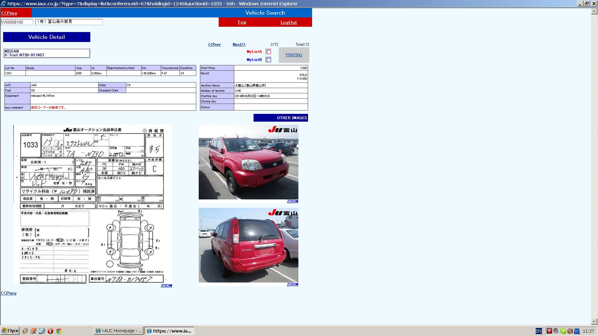Tick the MyListA checkbox
Viewport: 598px width, 336px height.
tap(268, 52)
